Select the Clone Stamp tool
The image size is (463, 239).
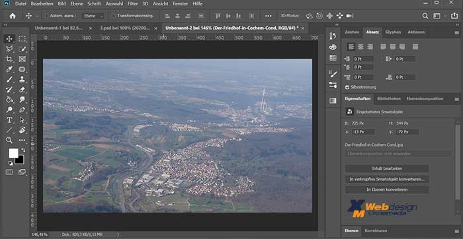(x=22, y=79)
